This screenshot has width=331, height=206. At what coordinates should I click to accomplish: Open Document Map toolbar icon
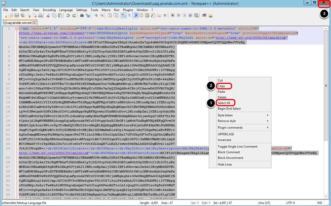147,15
